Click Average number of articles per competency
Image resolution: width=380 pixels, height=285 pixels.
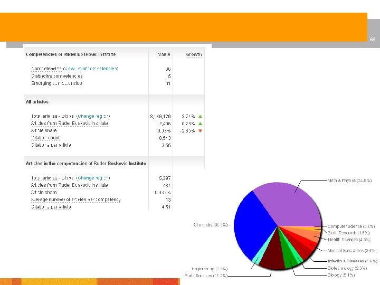pos(75,199)
